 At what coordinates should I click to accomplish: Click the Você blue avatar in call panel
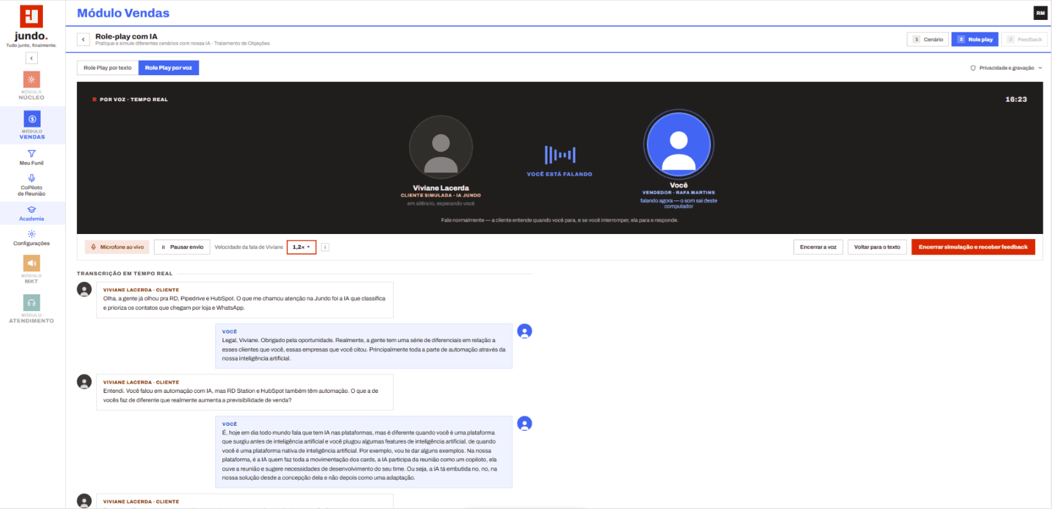click(x=679, y=145)
